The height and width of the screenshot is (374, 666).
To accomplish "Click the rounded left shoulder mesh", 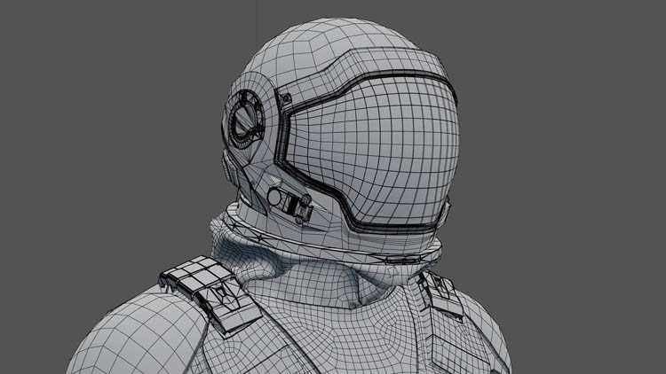I will tap(124, 341).
